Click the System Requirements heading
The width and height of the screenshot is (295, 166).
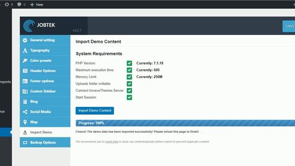coord(99,54)
